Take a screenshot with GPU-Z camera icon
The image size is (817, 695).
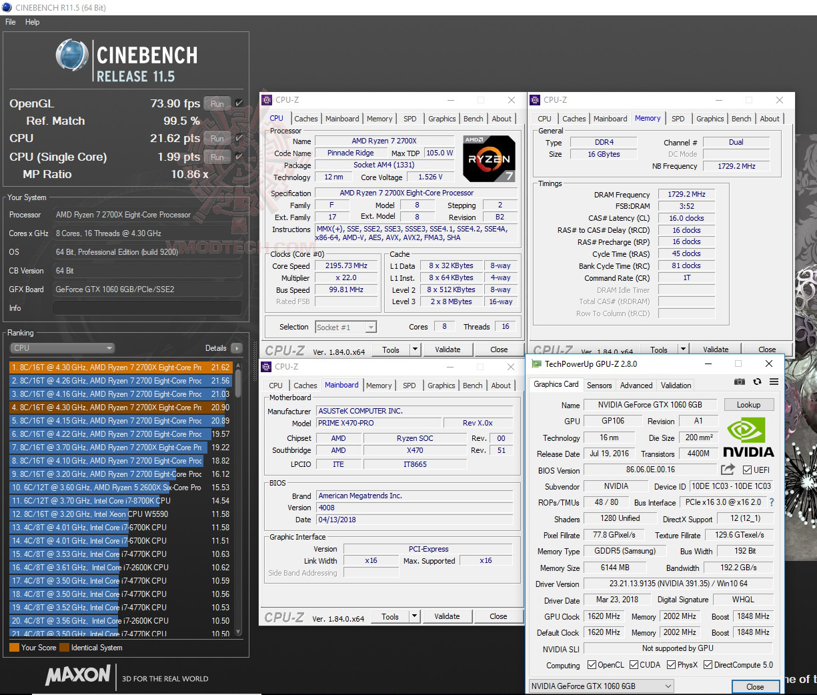(x=740, y=382)
